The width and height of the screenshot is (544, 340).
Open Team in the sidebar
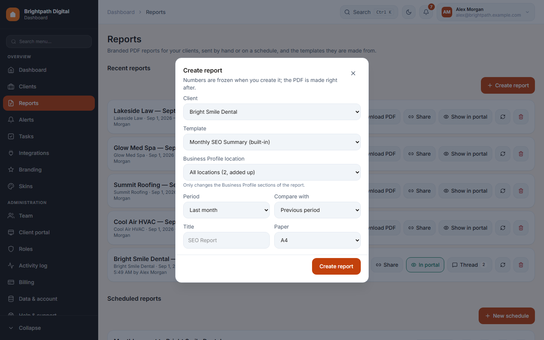point(49,216)
